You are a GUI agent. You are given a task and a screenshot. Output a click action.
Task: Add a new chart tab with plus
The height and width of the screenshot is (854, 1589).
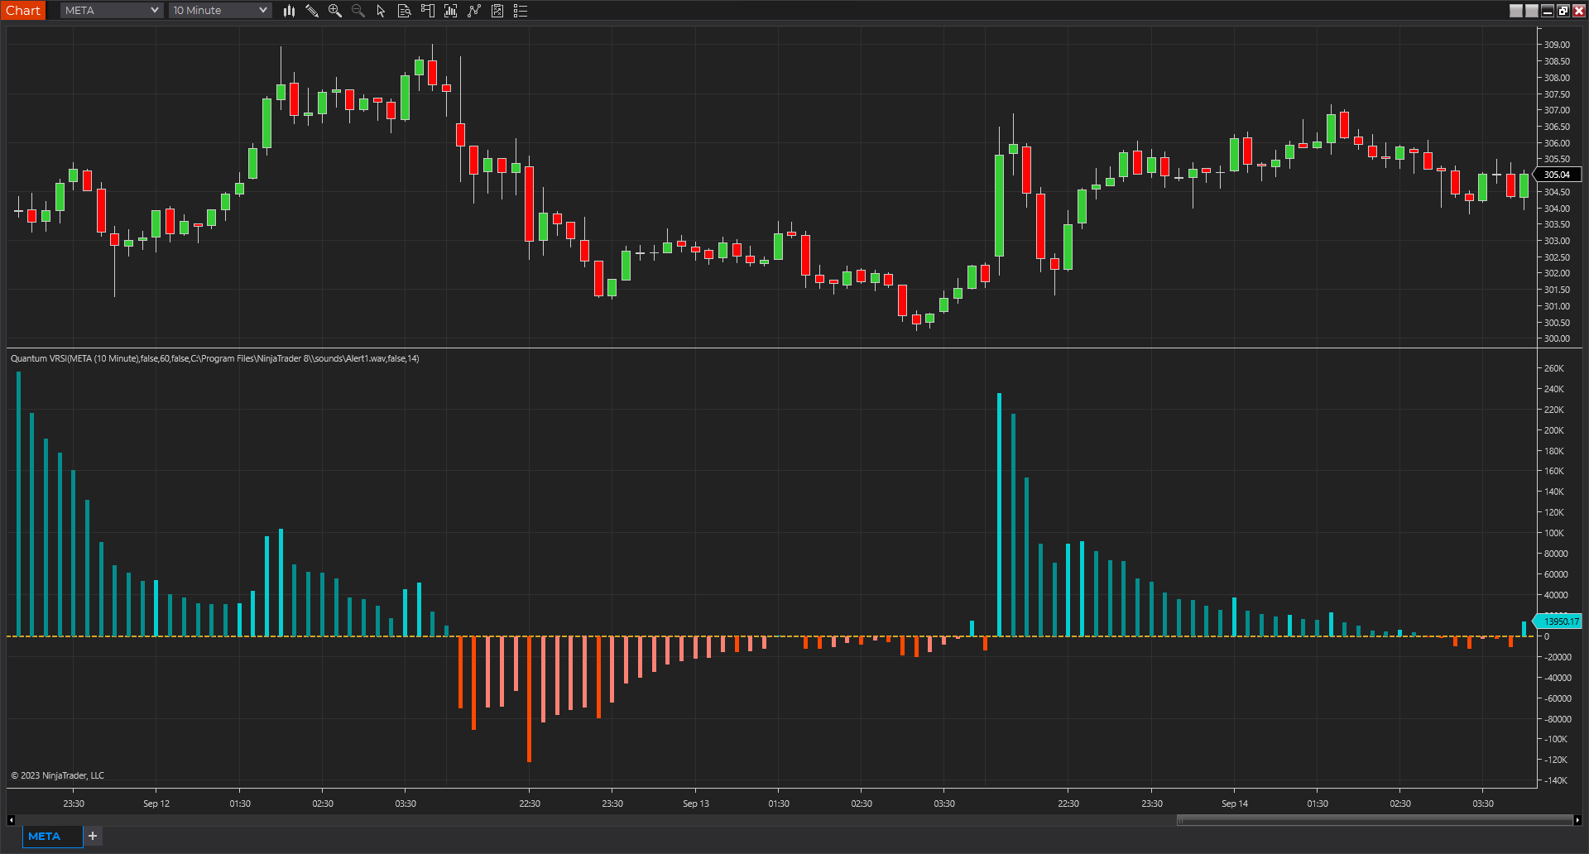(93, 837)
